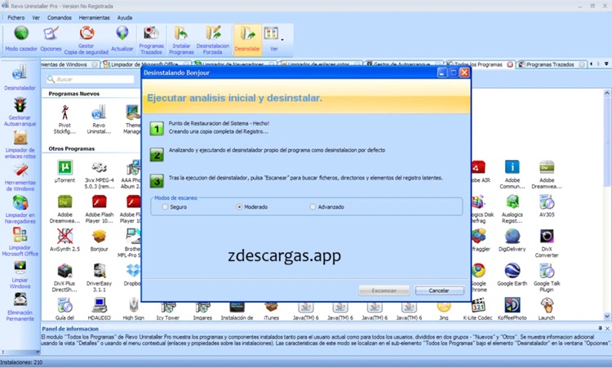Switch to Programas Trazados tab

pyautogui.click(x=550, y=64)
